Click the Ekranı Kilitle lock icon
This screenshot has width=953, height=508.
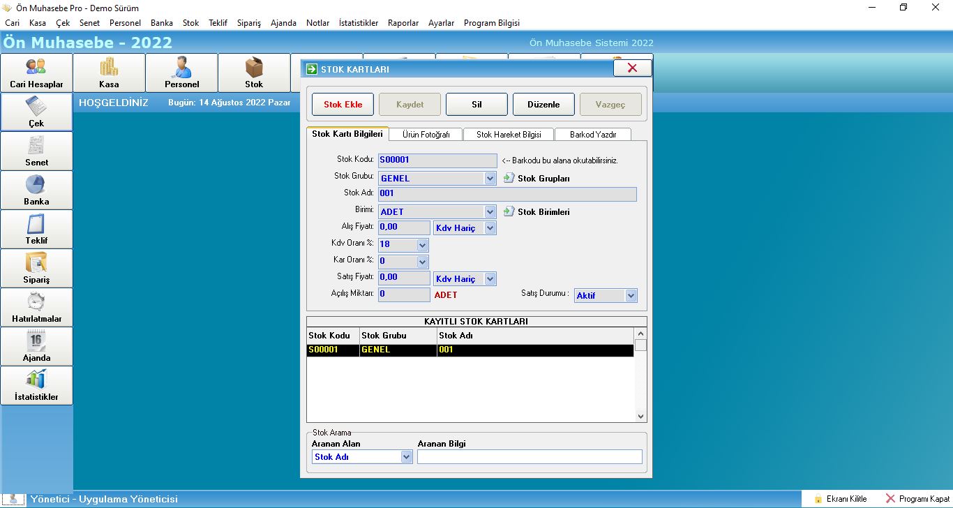pyautogui.click(x=818, y=499)
